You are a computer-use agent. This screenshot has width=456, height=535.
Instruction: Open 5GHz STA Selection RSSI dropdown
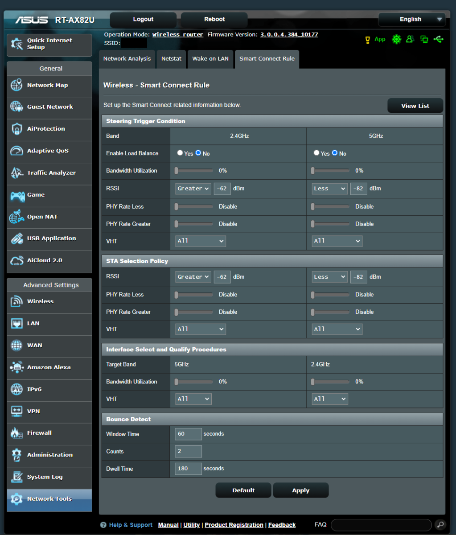tap(329, 277)
